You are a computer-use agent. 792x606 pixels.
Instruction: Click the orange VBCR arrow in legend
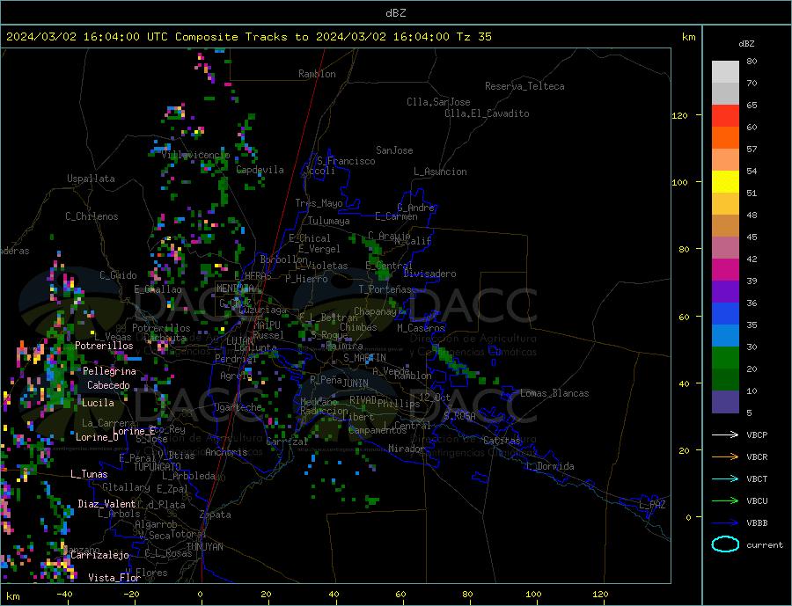(x=725, y=457)
